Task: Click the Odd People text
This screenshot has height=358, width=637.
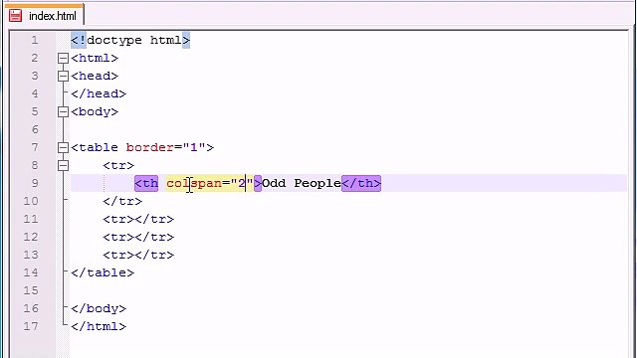Action: [x=302, y=183]
